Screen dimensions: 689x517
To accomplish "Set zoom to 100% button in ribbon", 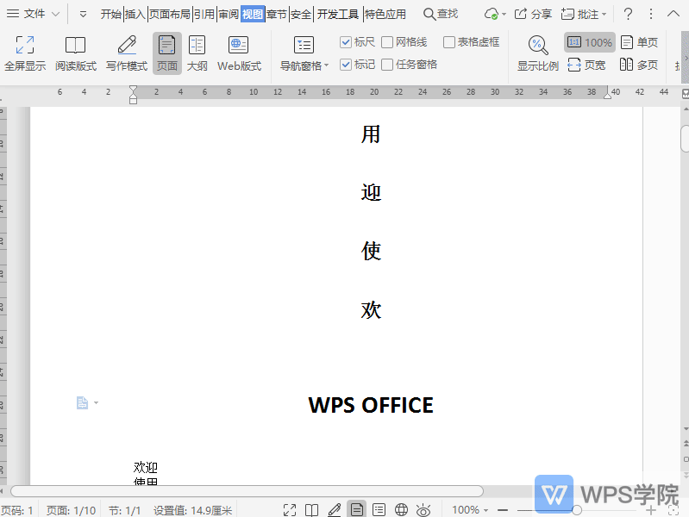I will (589, 42).
